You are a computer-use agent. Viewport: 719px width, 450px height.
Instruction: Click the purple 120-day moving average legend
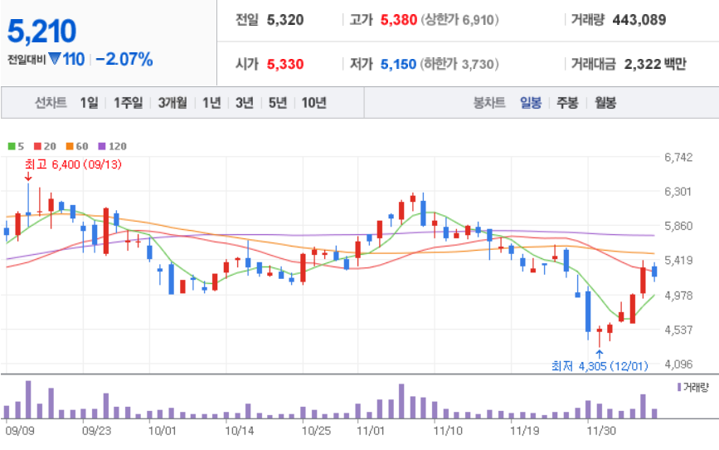click(x=112, y=146)
